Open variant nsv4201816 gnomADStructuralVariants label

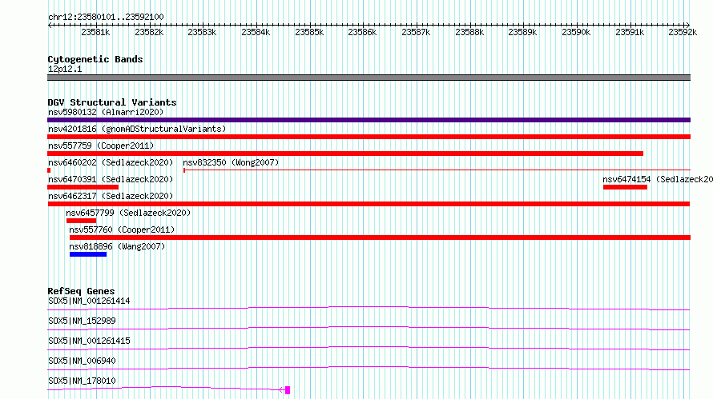pos(137,129)
